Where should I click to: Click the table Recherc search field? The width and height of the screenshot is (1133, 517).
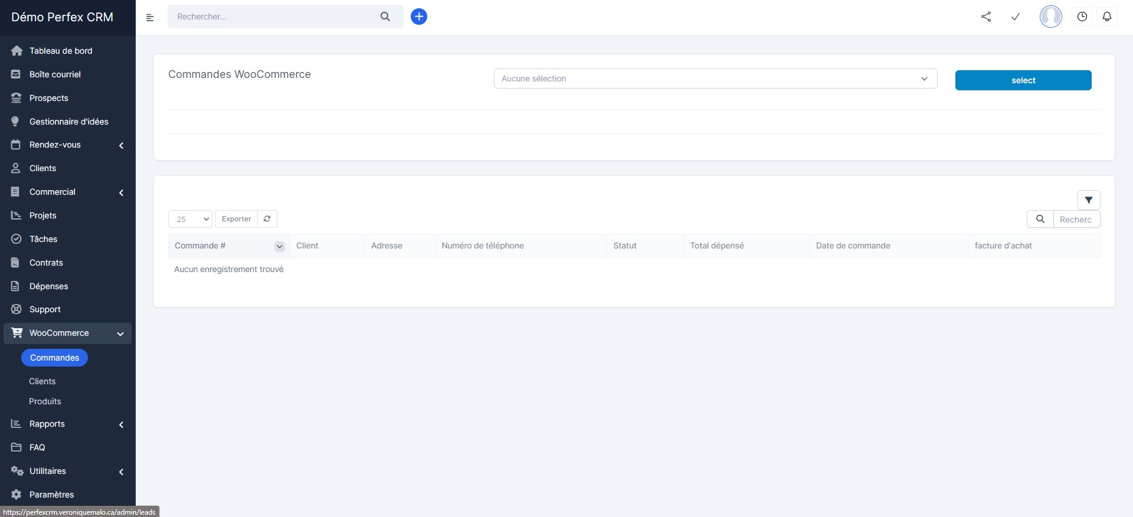pyautogui.click(x=1076, y=219)
